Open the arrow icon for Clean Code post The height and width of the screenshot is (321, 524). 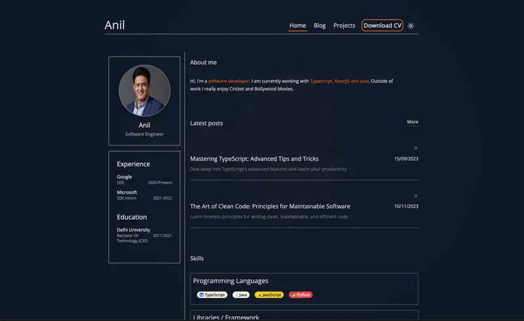415,196
